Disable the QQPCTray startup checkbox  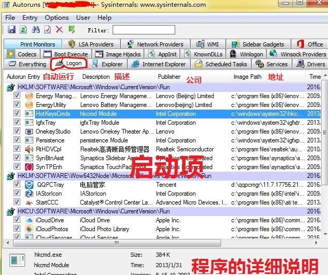pyautogui.click(x=17, y=184)
